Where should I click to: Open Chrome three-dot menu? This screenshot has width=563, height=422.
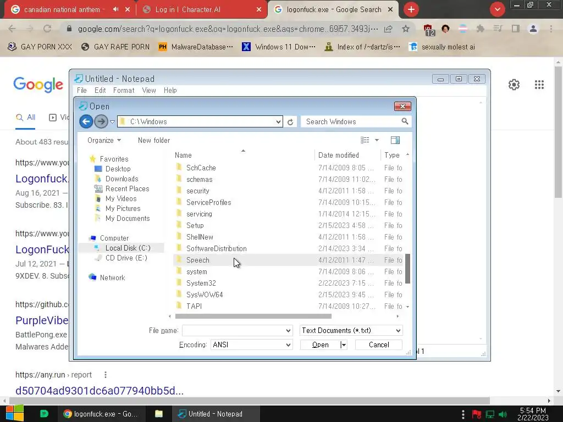click(x=551, y=29)
